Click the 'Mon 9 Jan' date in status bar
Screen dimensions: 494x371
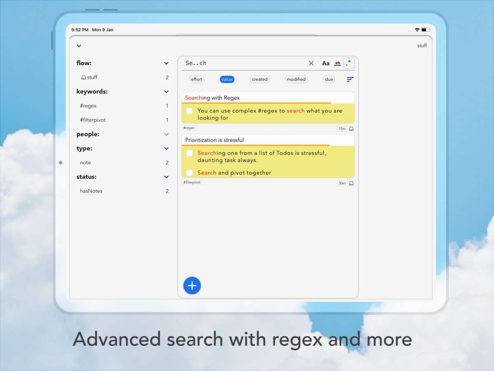pyautogui.click(x=103, y=30)
